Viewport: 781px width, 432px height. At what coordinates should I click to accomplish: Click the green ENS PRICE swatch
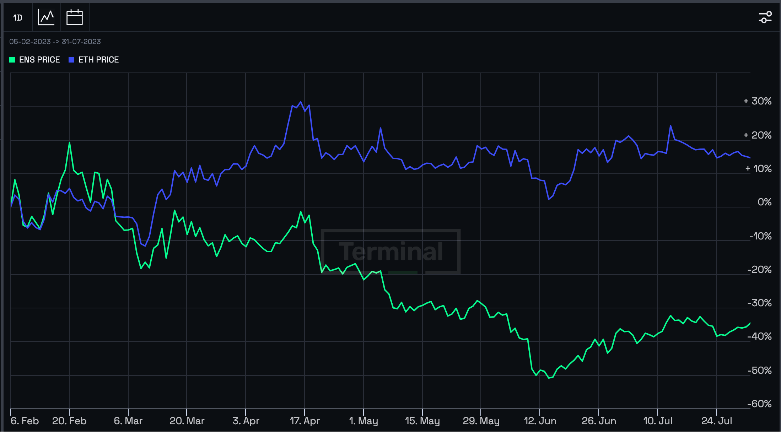[x=12, y=60]
